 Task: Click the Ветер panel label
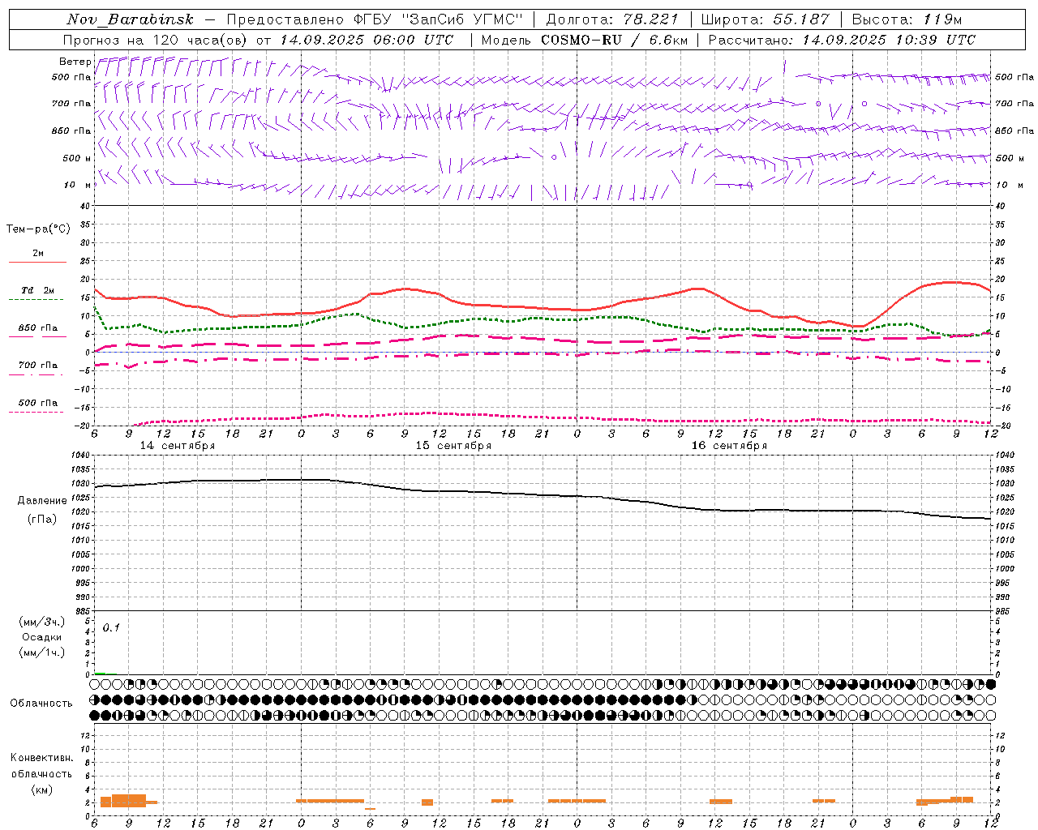pyautogui.click(x=75, y=62)
